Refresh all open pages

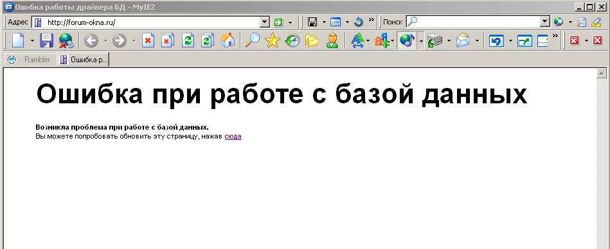[x=208, y=40]
